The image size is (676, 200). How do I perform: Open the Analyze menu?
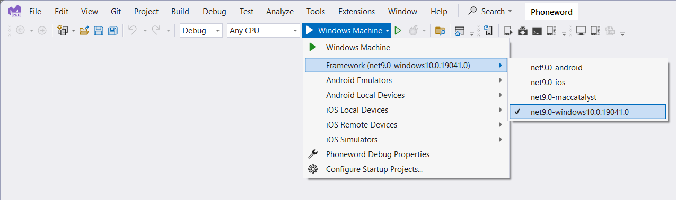click(x=280, y=11)
